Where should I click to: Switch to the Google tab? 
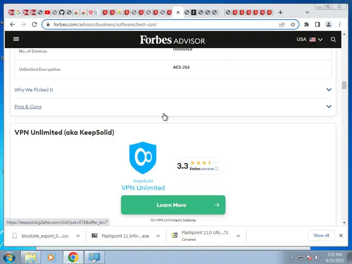pyautogui.click(x=19, y=13)
